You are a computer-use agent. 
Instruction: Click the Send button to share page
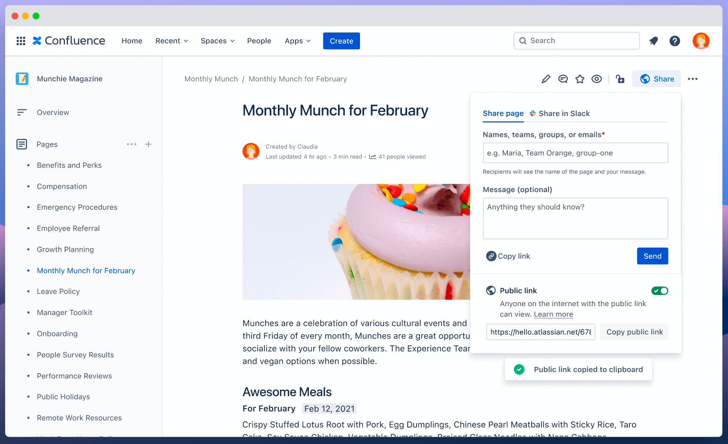tap(652, 256)
